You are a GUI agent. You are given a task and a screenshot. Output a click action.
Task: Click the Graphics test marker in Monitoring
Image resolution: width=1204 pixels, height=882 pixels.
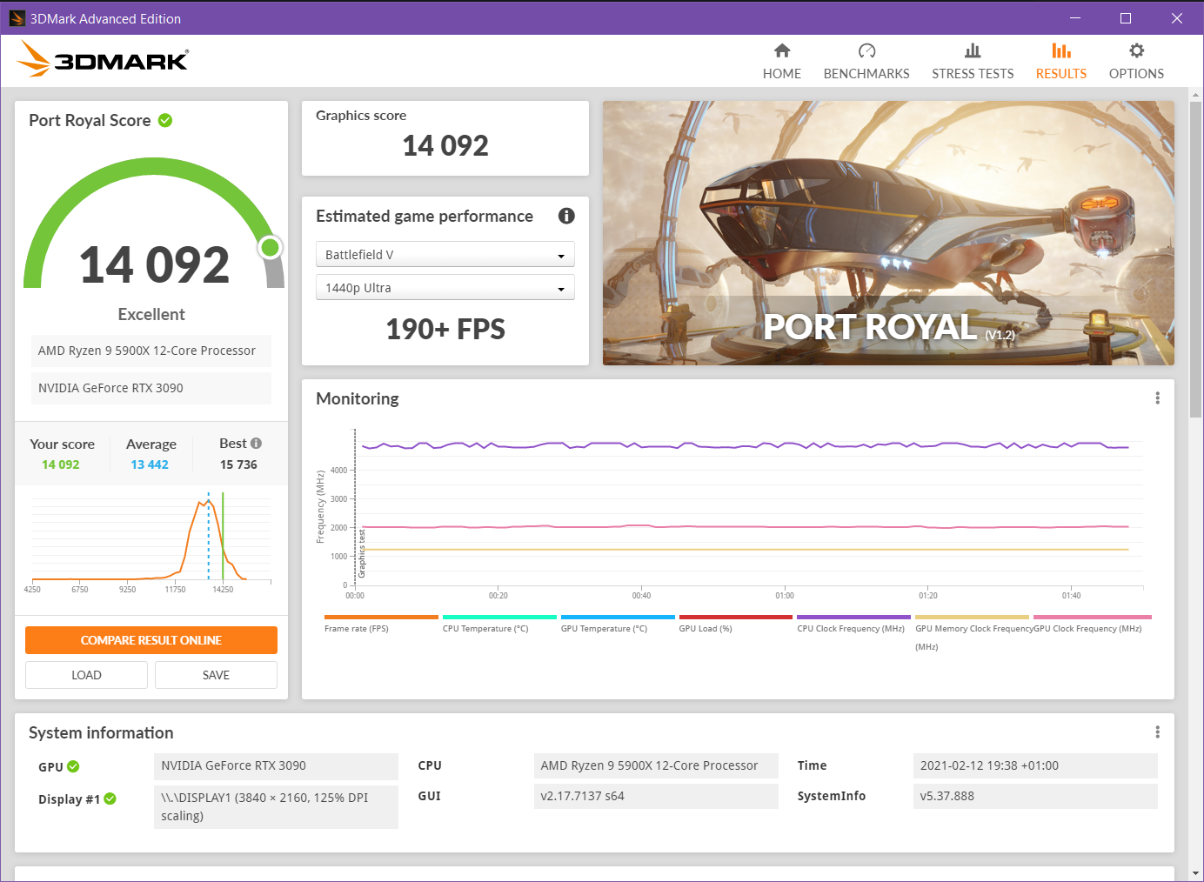(362, 553)
